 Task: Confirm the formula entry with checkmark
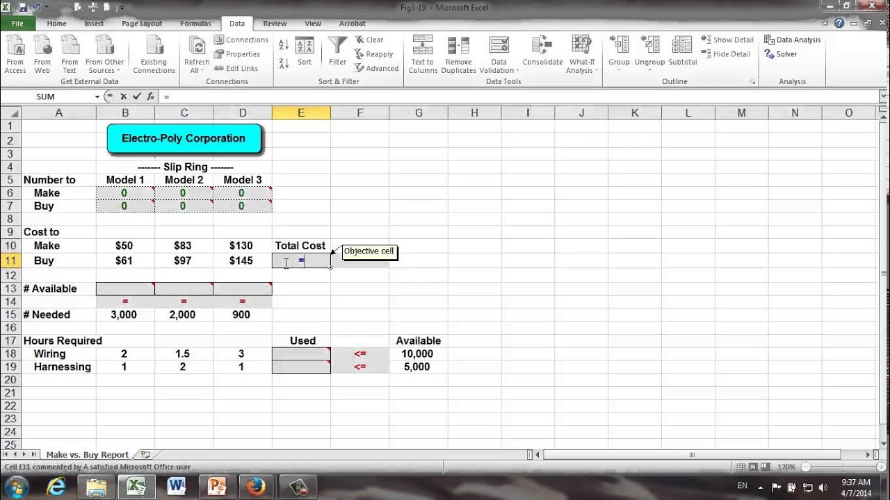click(137, 97)
